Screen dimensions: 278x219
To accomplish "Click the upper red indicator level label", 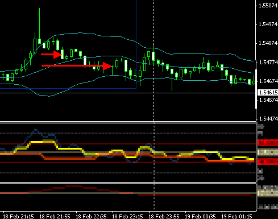I will (268, 142).
